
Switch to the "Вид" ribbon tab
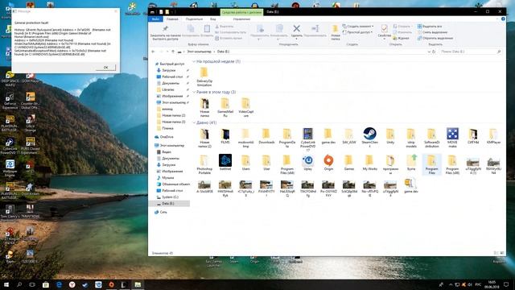212,19
